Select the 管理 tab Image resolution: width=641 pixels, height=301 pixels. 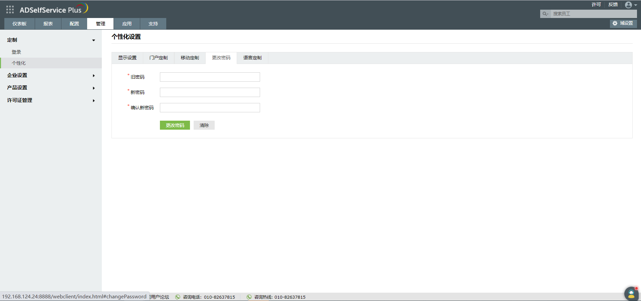tap(100, 24)
